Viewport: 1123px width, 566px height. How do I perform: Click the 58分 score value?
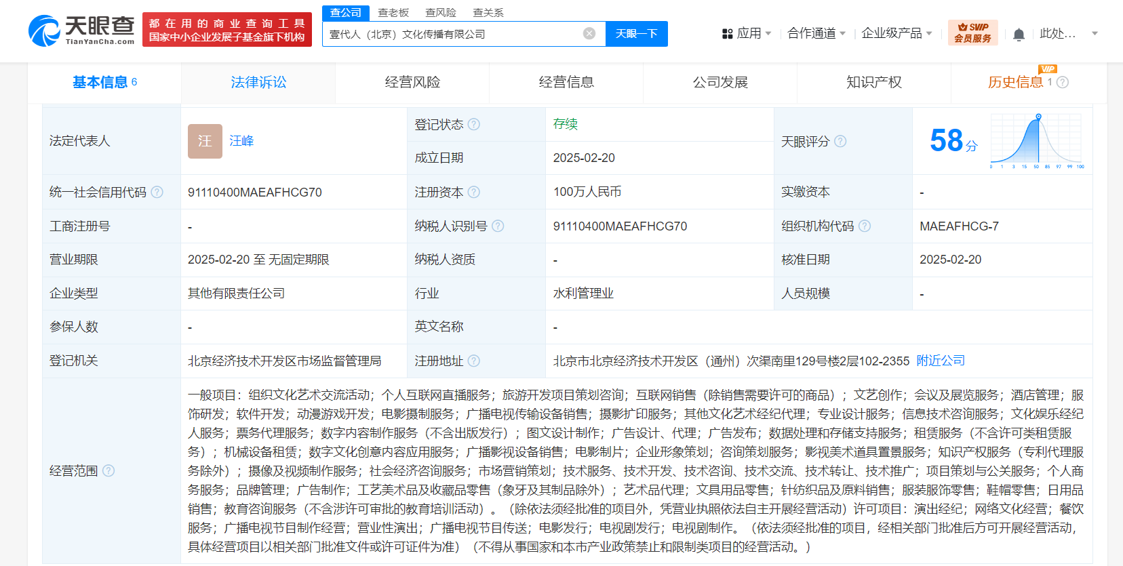click(953, 141)
